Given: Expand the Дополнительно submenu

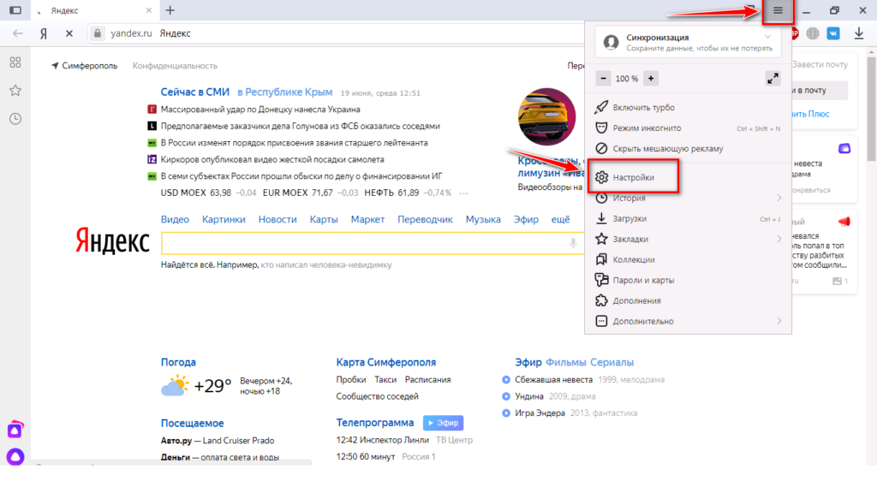Looking at the screenshot, I should (688, 322).
